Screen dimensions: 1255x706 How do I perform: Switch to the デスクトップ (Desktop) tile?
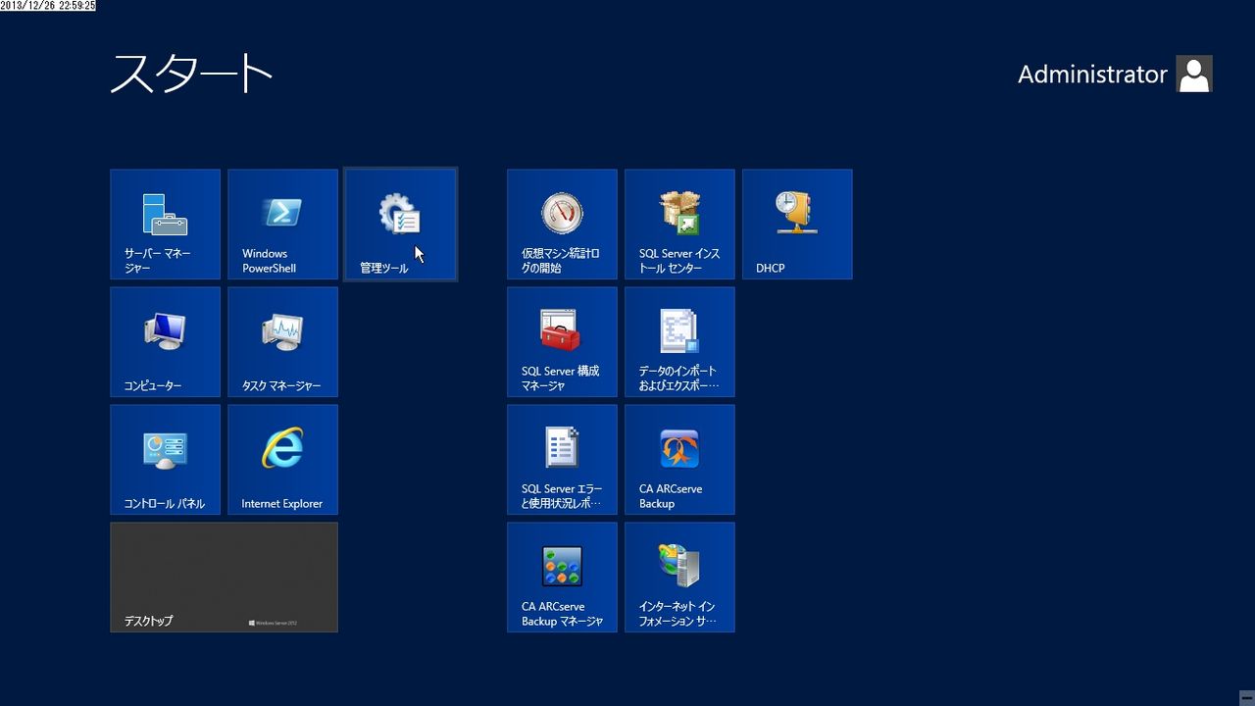pyautogui.click(x=225, y=578)
